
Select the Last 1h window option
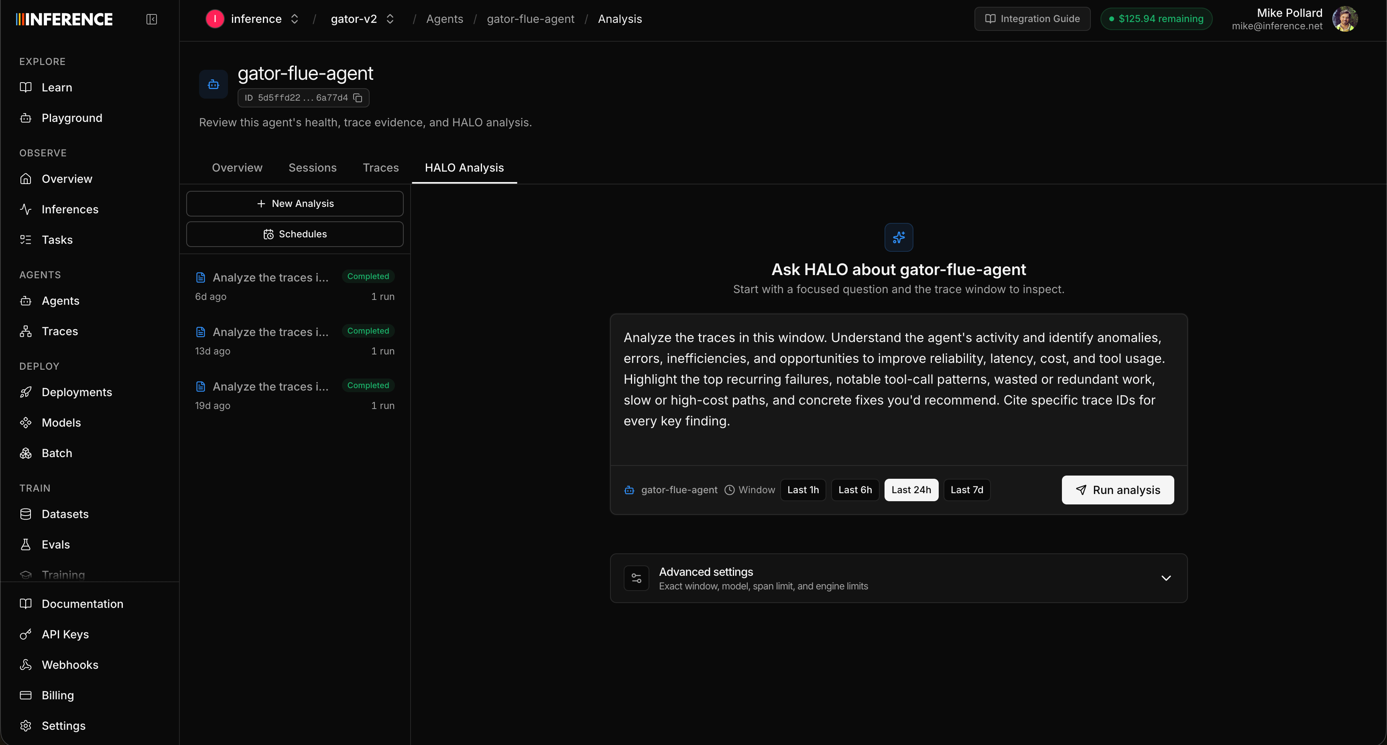[x=803, y=490]
